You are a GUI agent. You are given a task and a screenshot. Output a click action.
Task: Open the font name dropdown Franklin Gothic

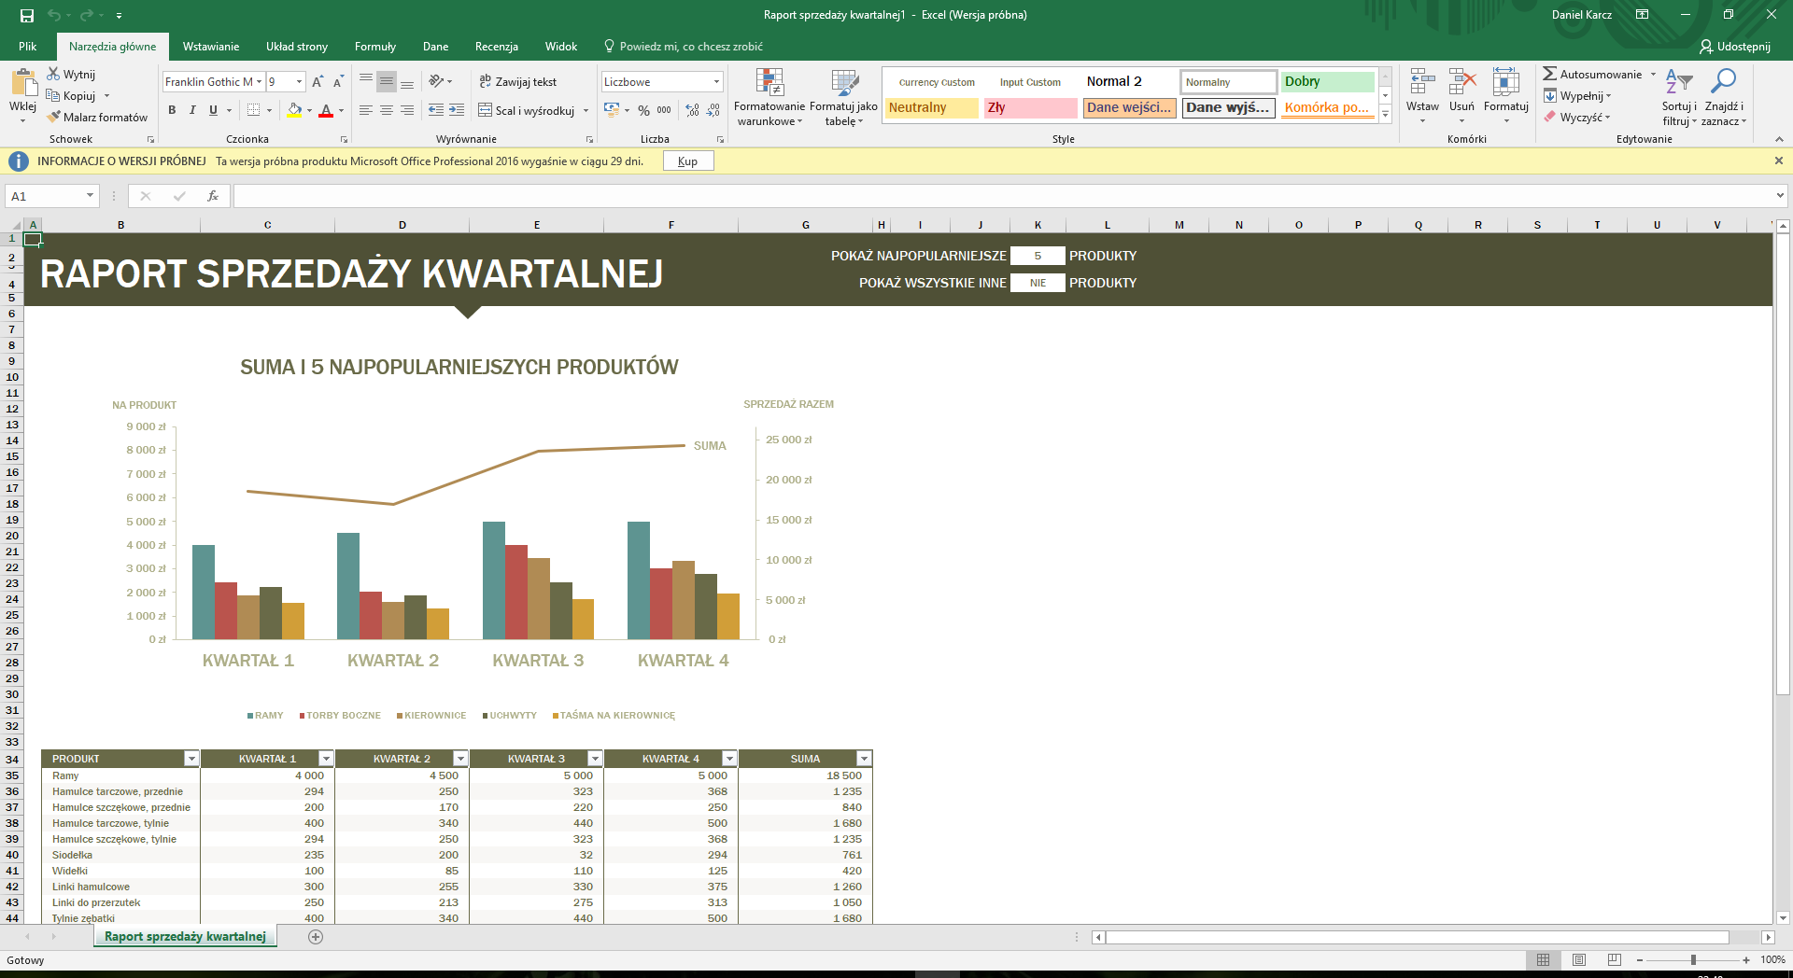[259, 82]
